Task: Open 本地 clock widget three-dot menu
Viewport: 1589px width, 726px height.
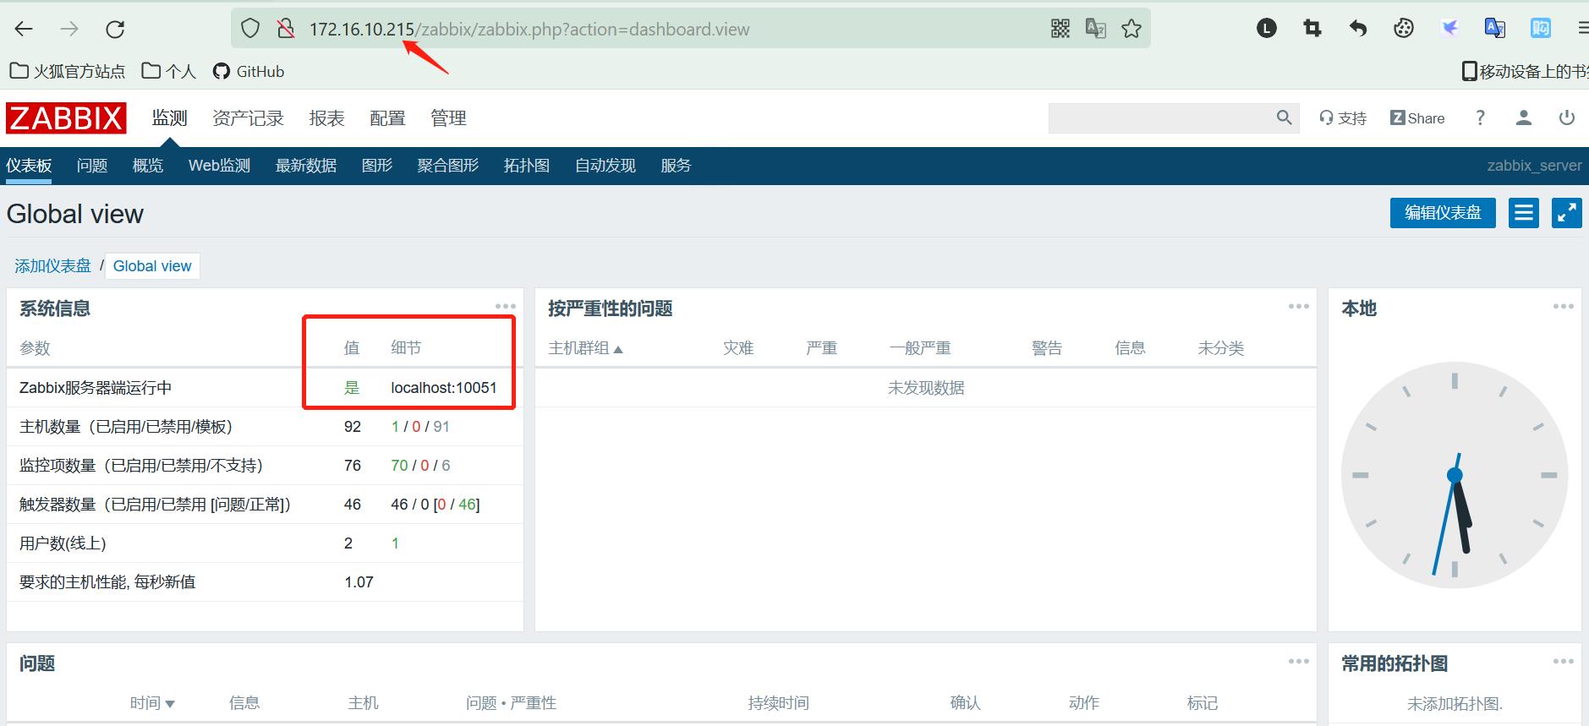Action: [1564, 307]
